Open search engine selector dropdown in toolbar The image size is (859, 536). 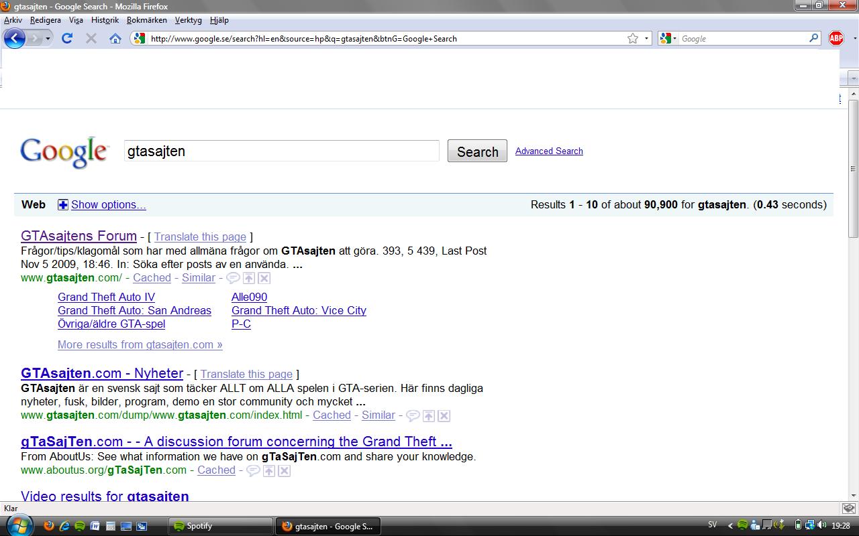[669, 38]
